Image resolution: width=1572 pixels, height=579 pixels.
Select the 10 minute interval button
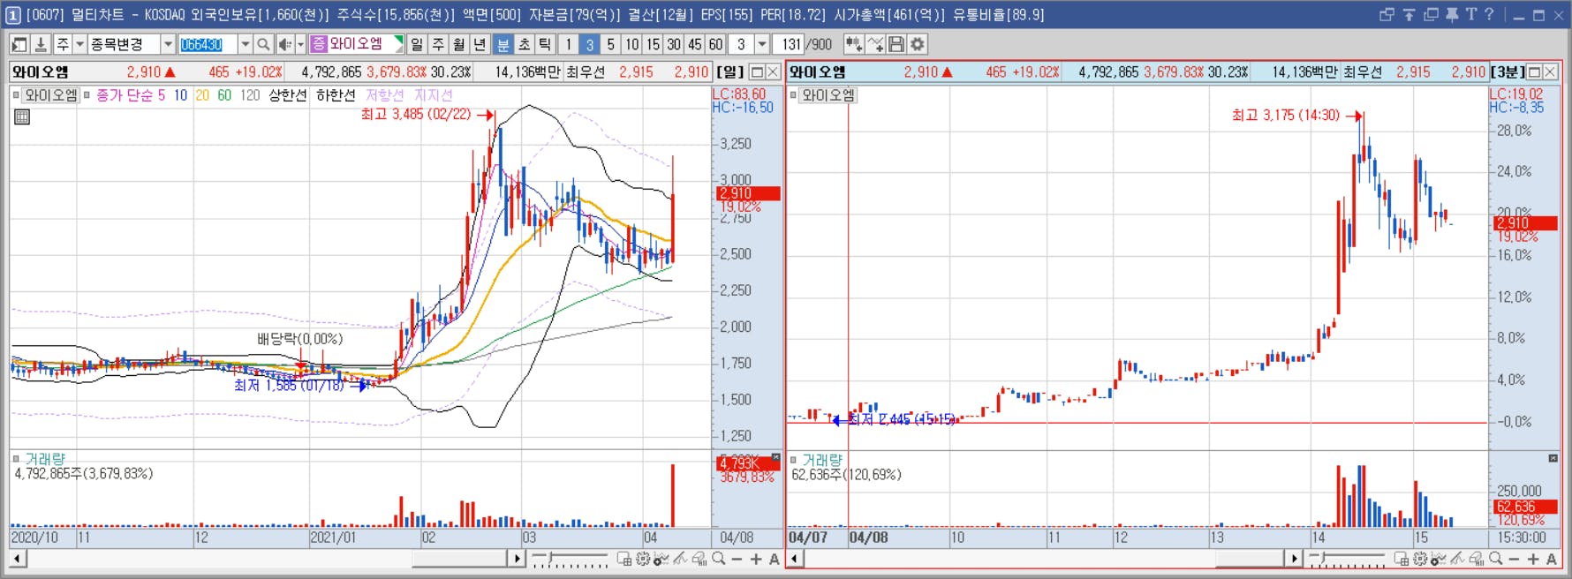pos(631,44)
